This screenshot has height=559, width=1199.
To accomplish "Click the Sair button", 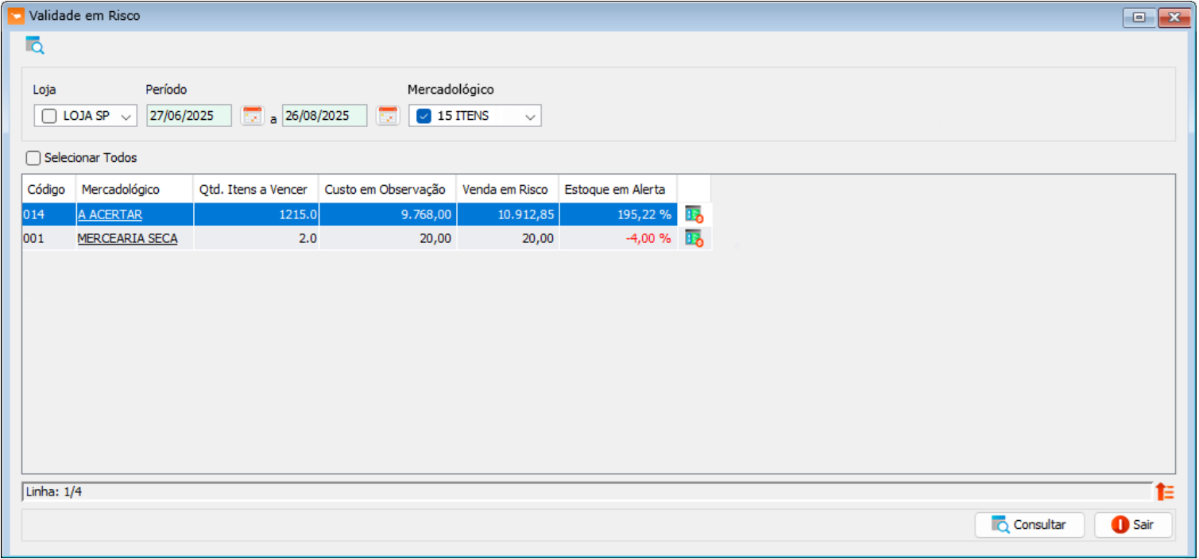I will [1132, 525].
